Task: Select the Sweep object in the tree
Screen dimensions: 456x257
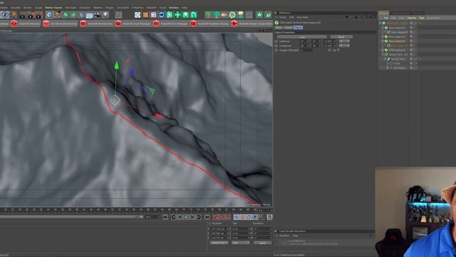Action: [398, 59]
